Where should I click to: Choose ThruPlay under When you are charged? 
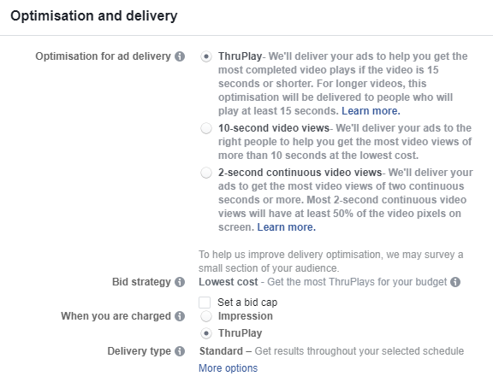point(206,333)
